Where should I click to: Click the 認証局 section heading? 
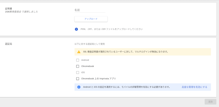pos(8,44)
